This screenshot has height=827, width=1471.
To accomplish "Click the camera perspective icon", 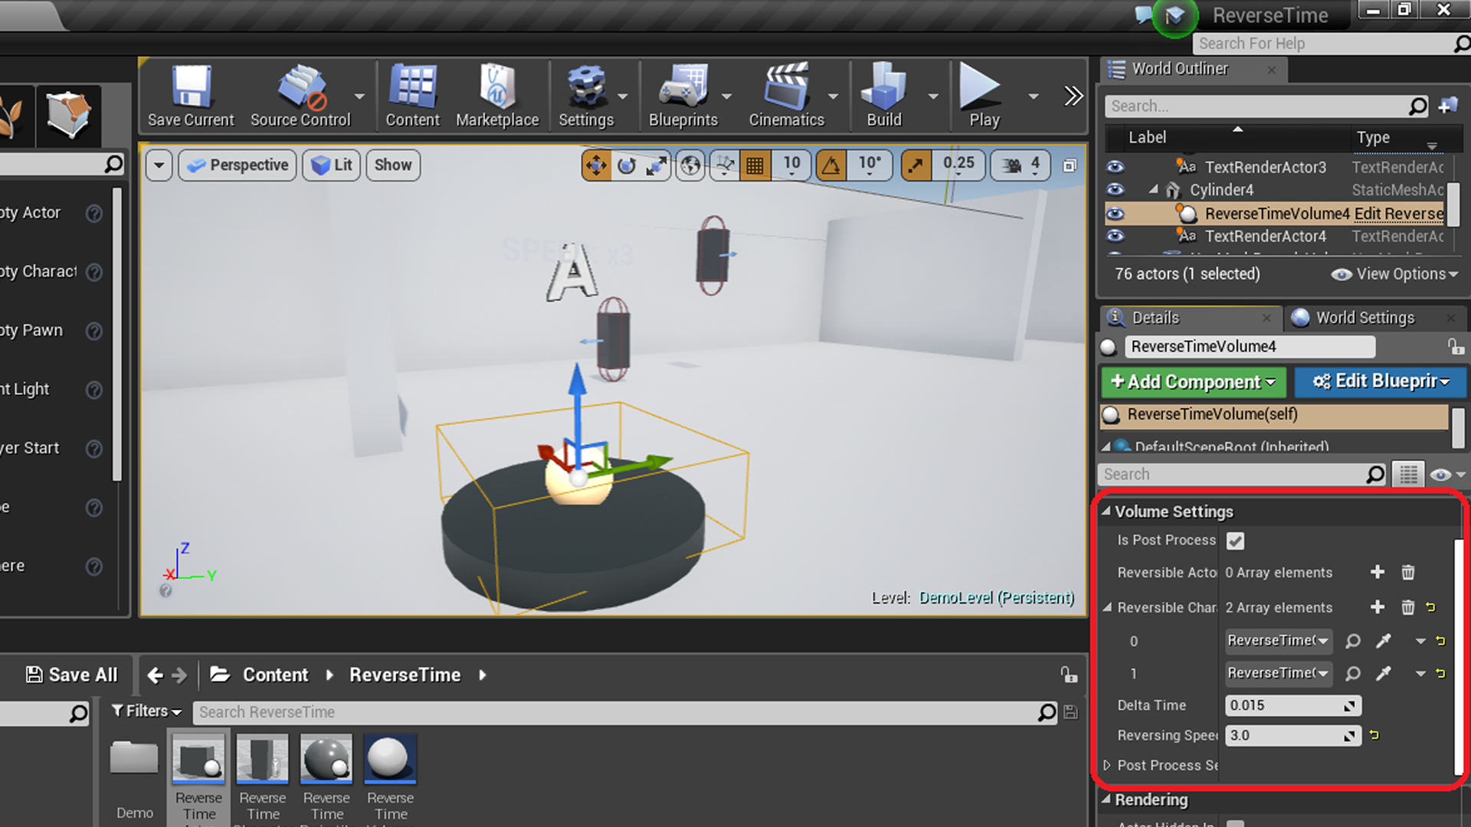I will pos(197,165).
